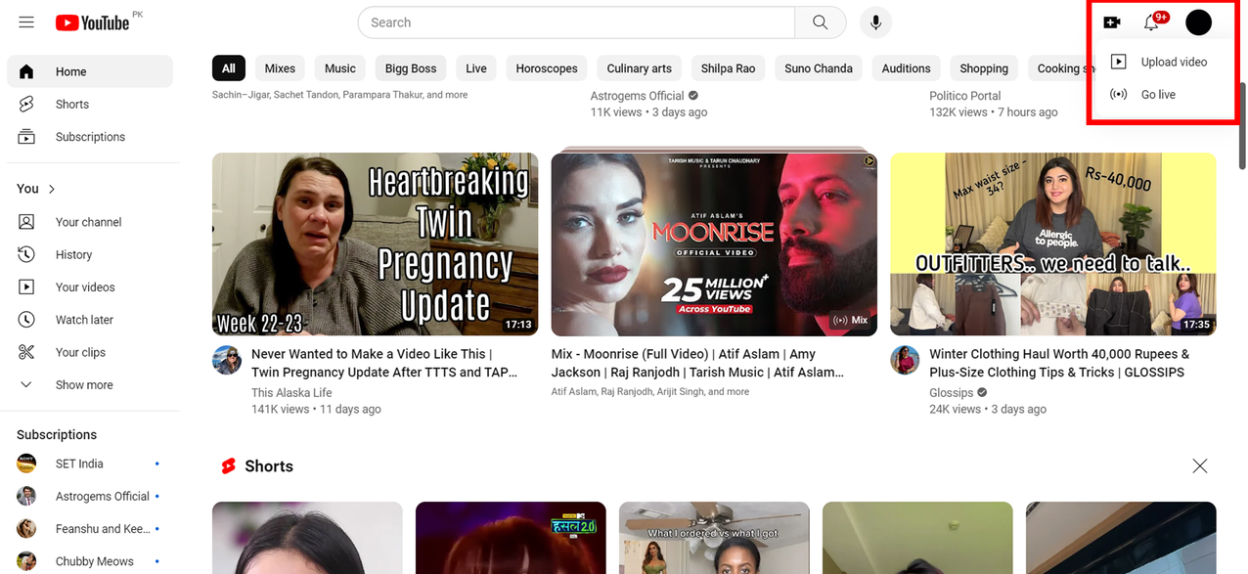
Task: Click Glossips channel avatar
Action: [x=905, y=360]
